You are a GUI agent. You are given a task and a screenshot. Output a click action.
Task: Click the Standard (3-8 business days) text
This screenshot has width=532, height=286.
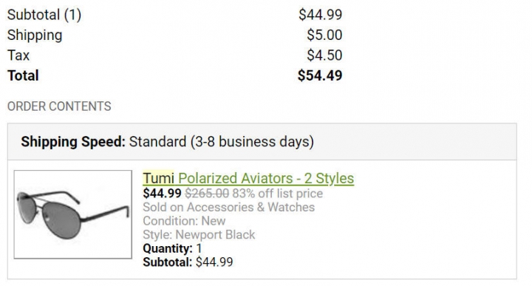pos(222,142)
